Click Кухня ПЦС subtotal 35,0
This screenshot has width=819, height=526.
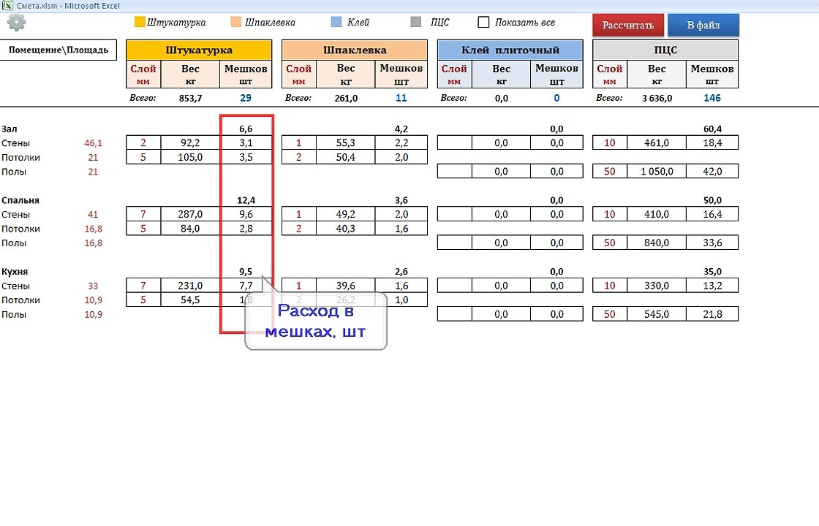click(712, 271)
